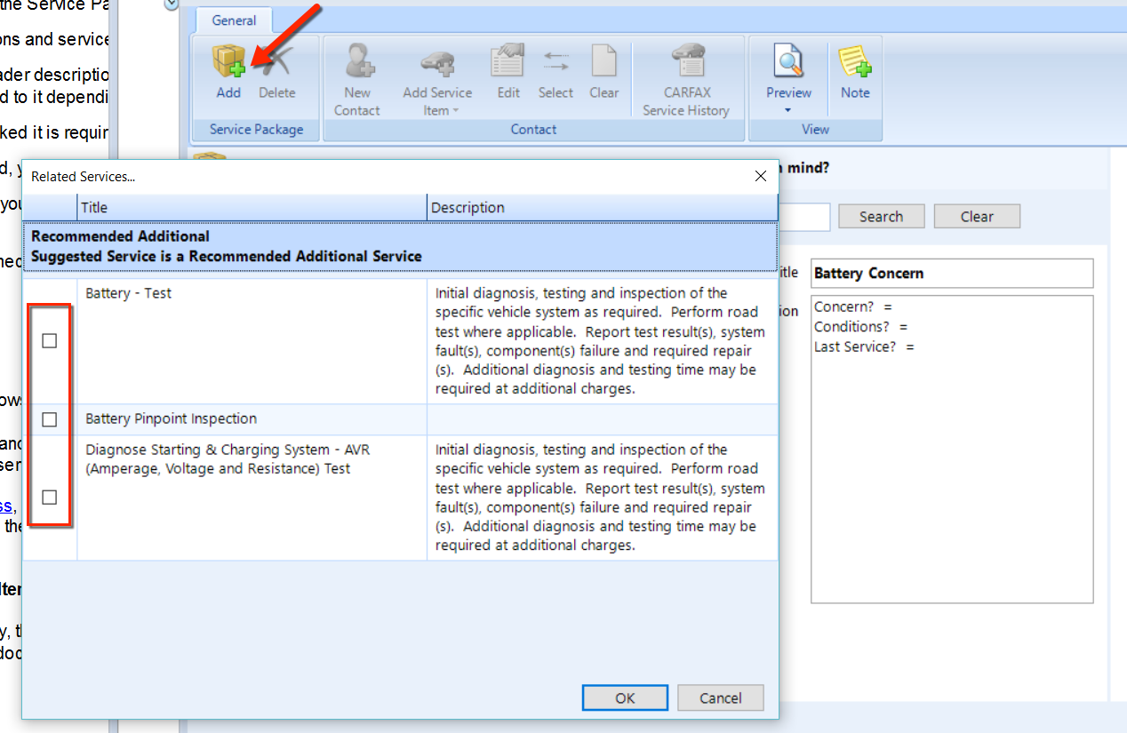Enable Diagnose Starting & Charging System checkbox
1127x733 pixels.
pyautogui.click(x=50, y=498)
